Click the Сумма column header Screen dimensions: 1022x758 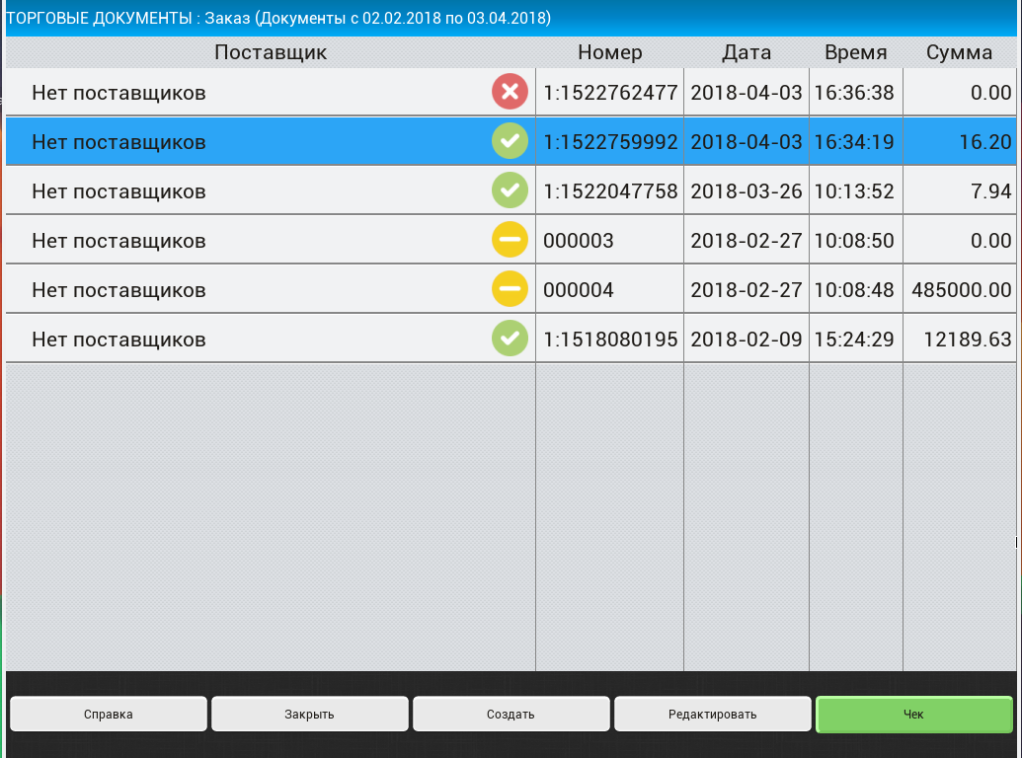[960, 52]
